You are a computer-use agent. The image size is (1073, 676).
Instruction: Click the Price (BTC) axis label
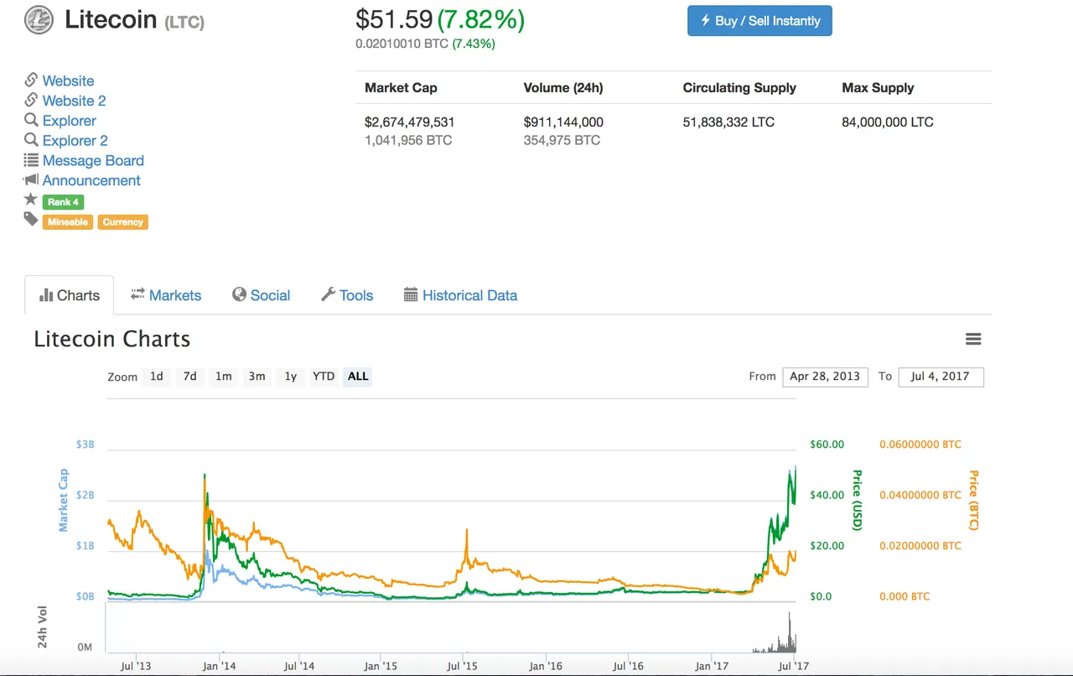tap(973, 500)
